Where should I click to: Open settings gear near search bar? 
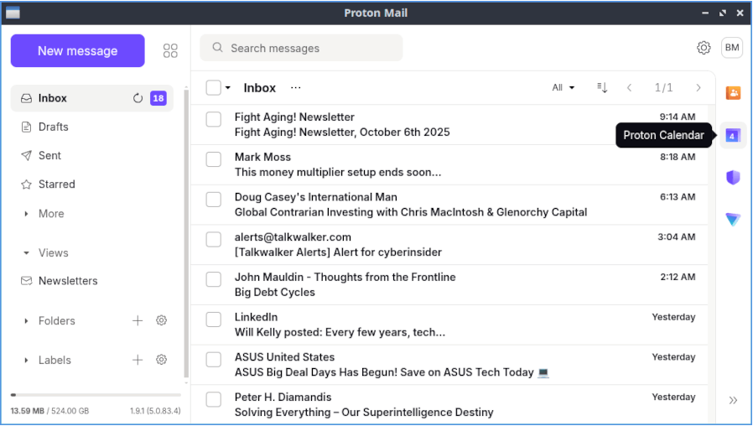tap(704, 48)
